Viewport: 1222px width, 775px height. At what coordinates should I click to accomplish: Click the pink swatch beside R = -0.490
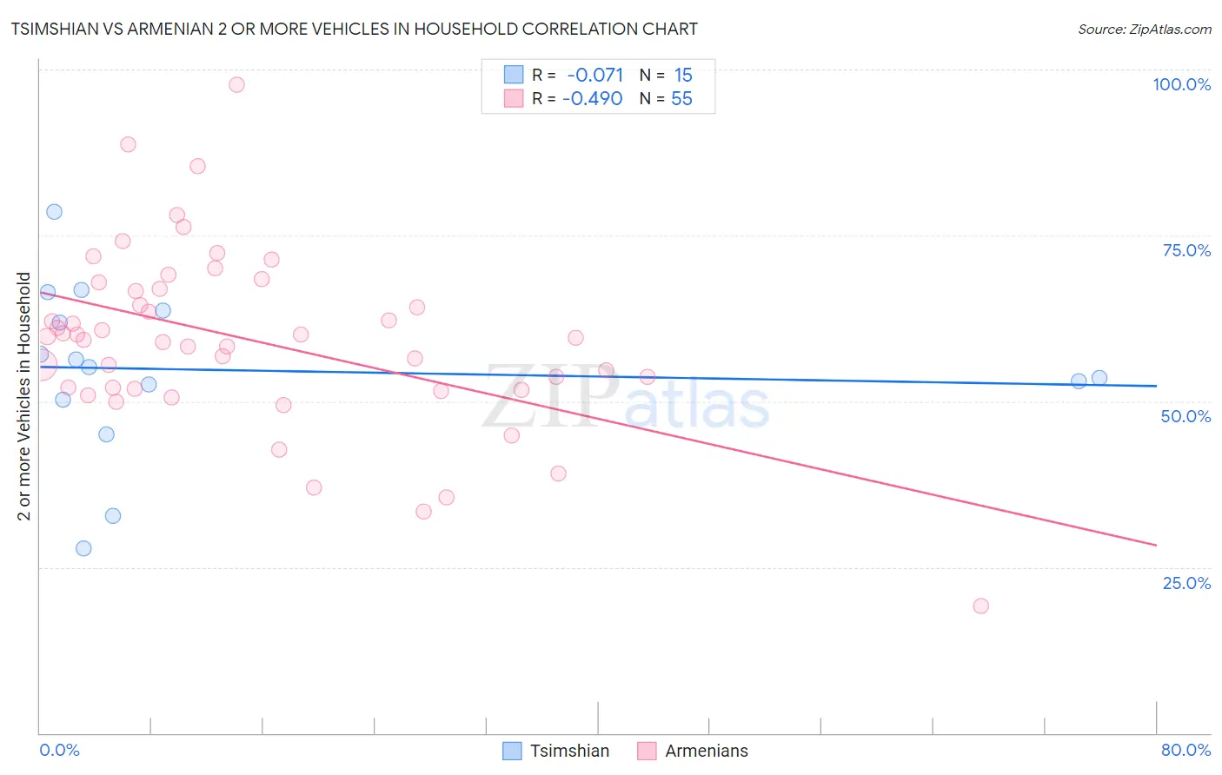coord(514,98)
